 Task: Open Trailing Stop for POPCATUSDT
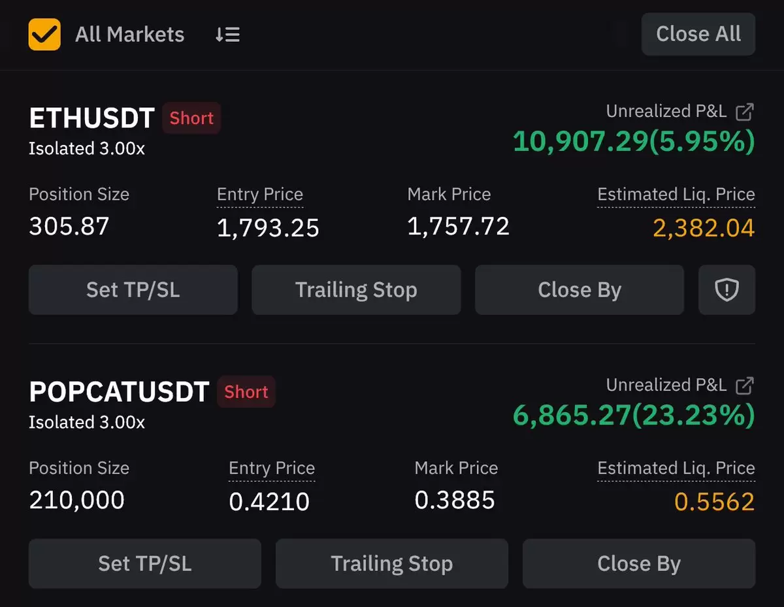coord(392,563)
